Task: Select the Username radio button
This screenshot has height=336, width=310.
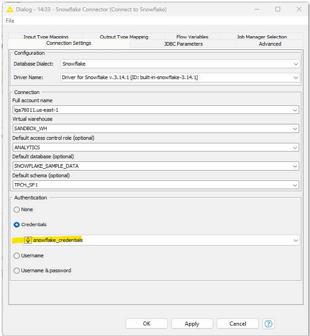Action: (x=16, y=256)
